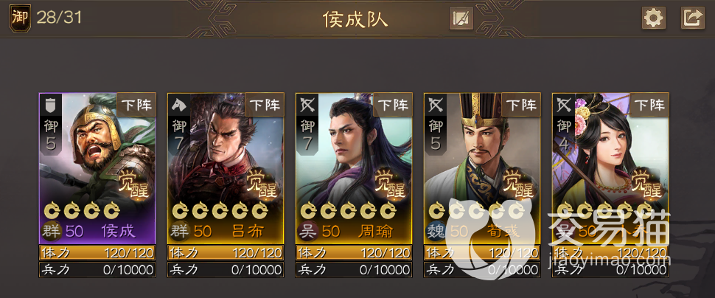
Task: Click the 御 command cost badge
Action: point(20,18)
